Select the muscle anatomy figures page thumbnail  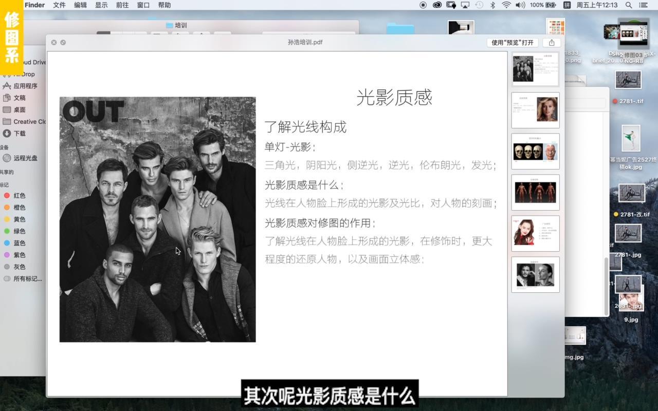pyautogui.click(x=536, y=193)
